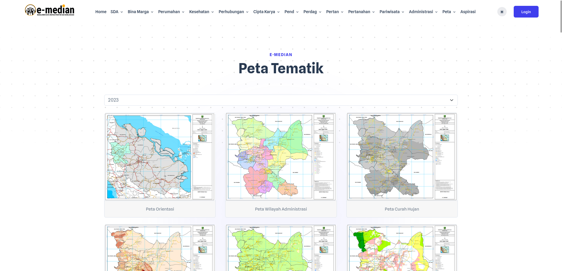The image size is (562, 271).
Task: Open the Pertanahan menu
Action: coord(361,12)
